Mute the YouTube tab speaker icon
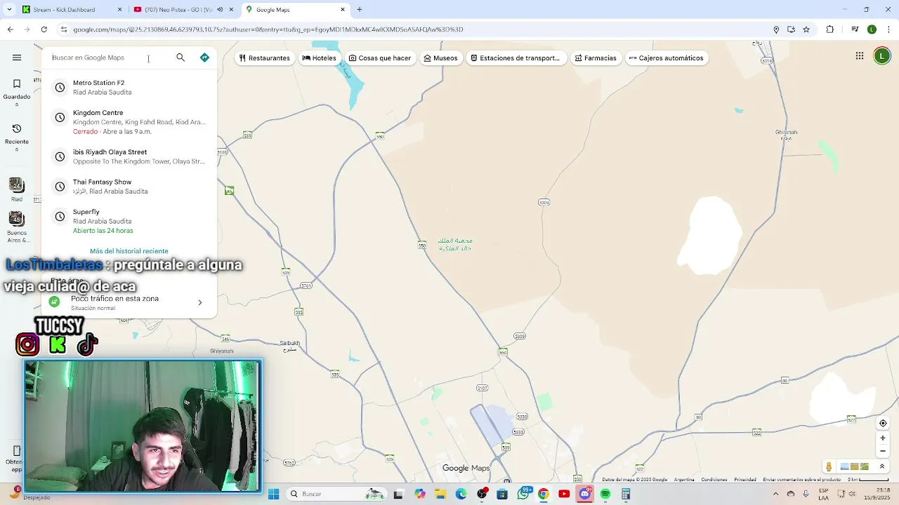Image resolution: width=899 pixels, height=505 pixels. [x=220, y=10]
